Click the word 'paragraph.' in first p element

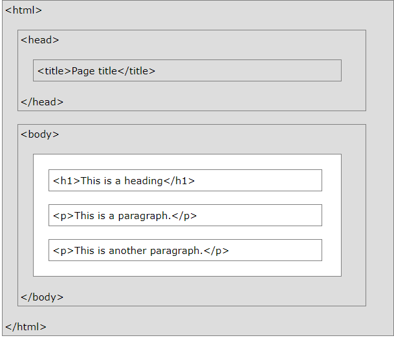coord(144,216)
